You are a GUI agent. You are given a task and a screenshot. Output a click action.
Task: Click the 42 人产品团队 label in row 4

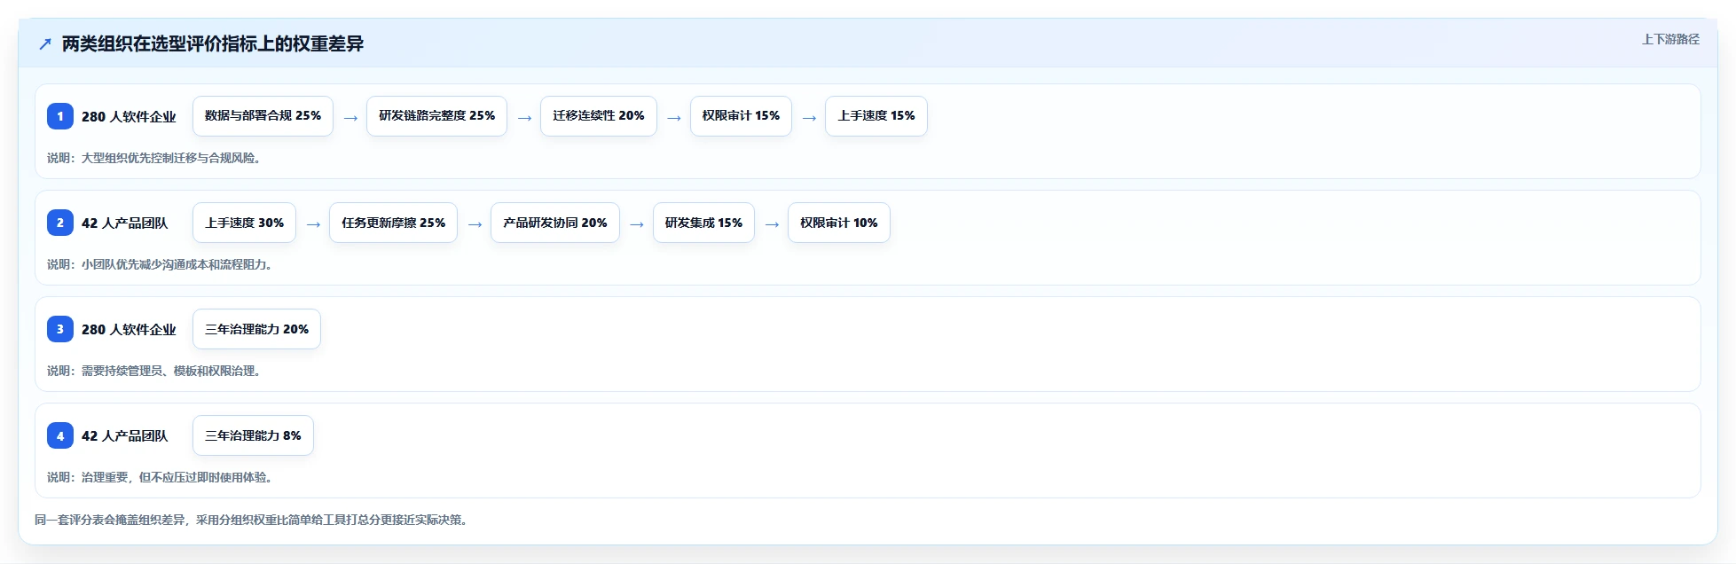coord(124,436)
